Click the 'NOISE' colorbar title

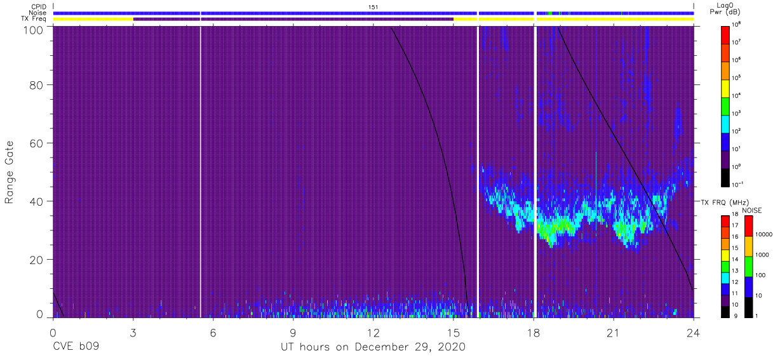coord(751,210)
